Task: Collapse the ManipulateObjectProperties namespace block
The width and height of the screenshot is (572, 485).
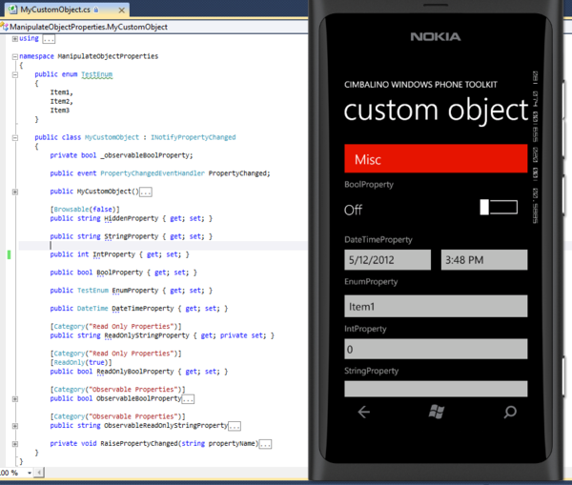Action: pos(15,56)
